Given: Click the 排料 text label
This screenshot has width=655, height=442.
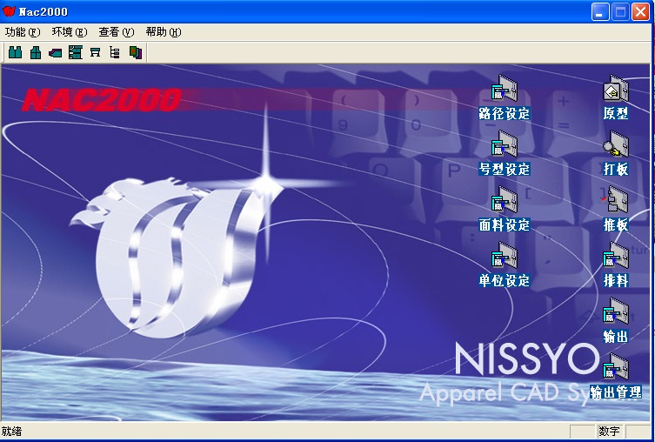Looking at the screenshot, I should (616, 281).
